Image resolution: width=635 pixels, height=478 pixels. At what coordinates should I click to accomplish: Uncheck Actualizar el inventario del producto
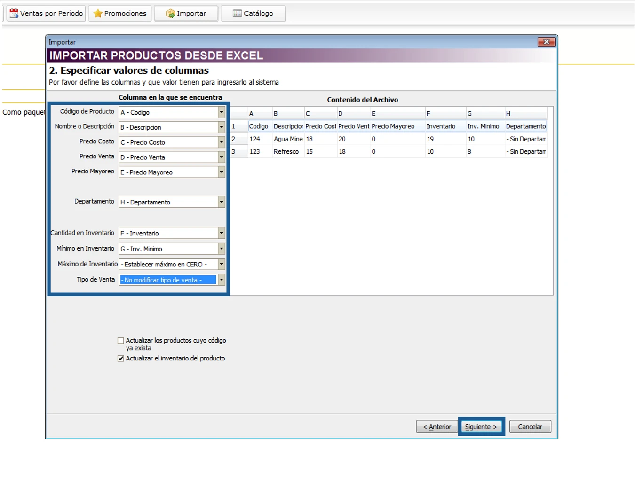(121, 359)
